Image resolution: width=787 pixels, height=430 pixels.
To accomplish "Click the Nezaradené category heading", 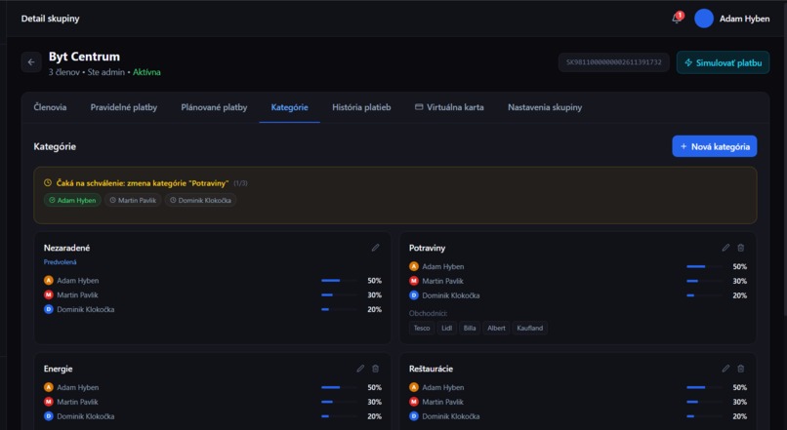I will (66, 248).
